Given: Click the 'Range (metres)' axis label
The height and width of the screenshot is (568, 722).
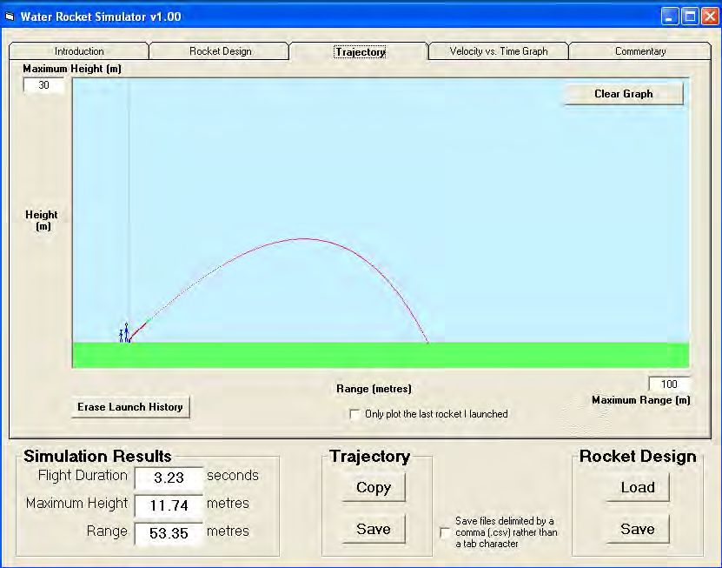Looking at the screenshot, I should [x=374, y=389].
